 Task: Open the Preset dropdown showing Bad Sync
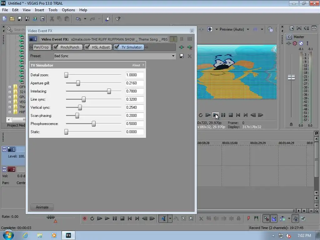[173, 56]
